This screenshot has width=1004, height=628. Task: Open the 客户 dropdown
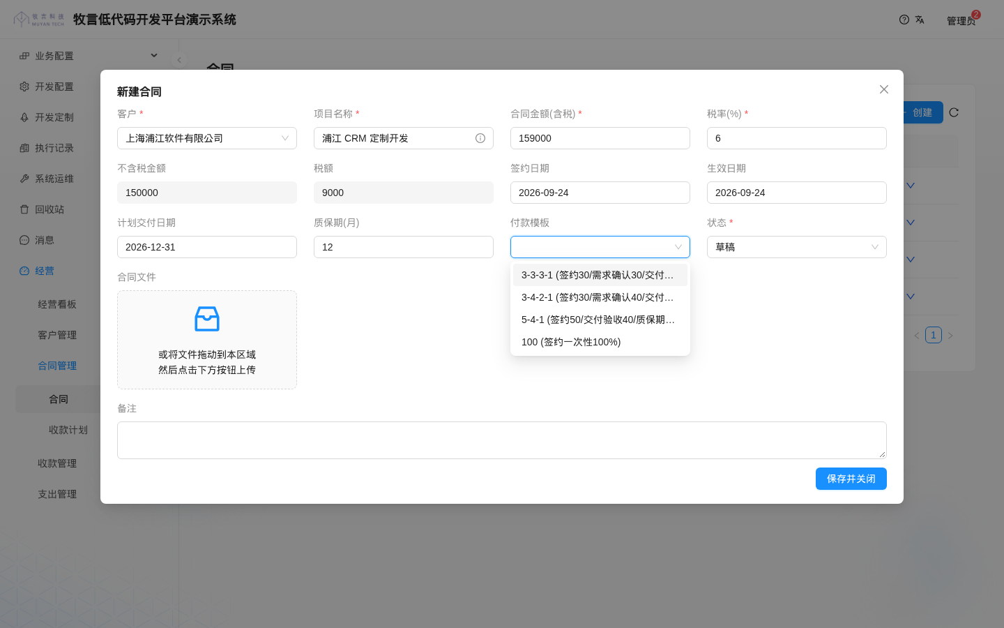pyautogui.click(x=207, y=138)
